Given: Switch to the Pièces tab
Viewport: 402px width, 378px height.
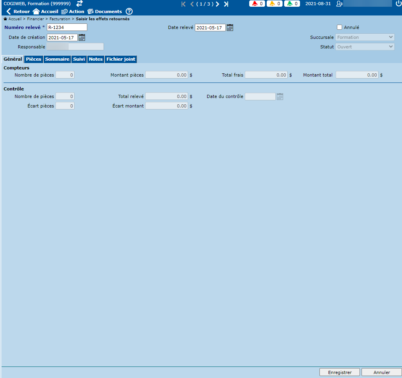Looking at the screenshot, I should tap(34, 59).
